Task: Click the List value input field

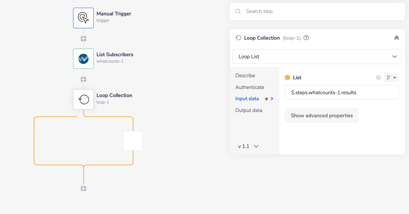Action: pos(342,93)
